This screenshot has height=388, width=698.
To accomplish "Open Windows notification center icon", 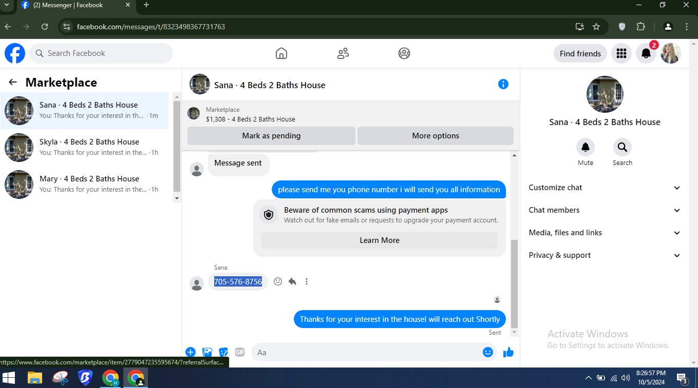I will 682,378.
